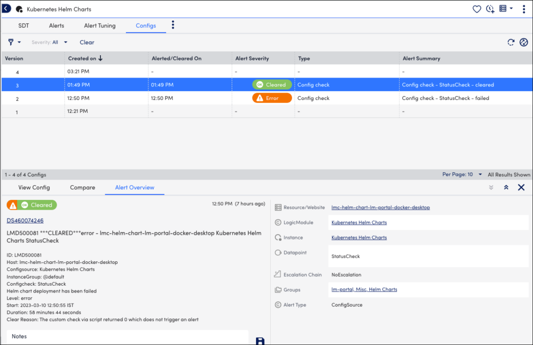
Task: Navigate back using the top-left back arrow
Action: [x=6, y=8]
